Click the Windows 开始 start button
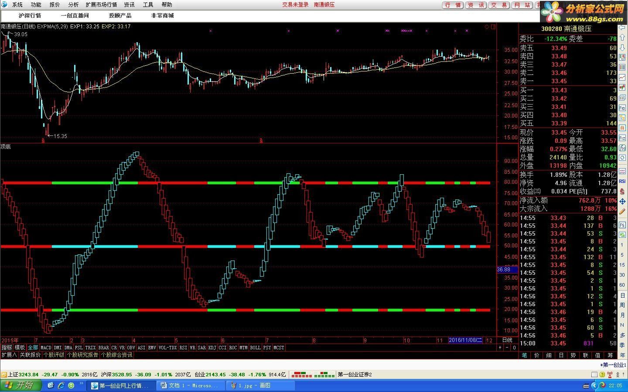 tap(21, 385)
